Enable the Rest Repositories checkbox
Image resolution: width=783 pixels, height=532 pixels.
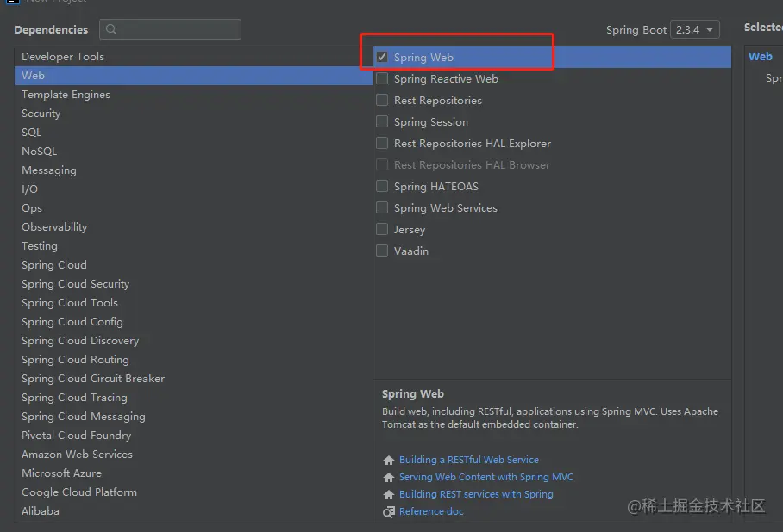click(x=382, y=100)
